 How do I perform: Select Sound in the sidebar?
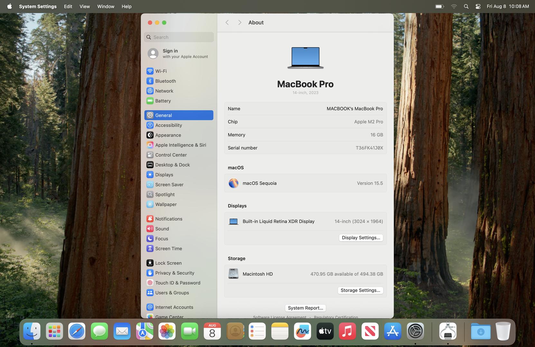point(179,229)
